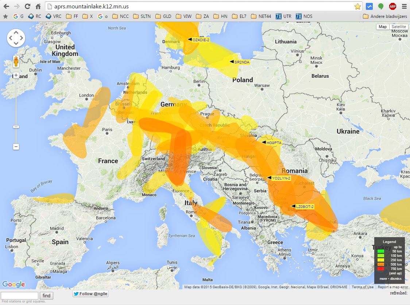
Task: Click the legend 'more' link
Action: 383,279
